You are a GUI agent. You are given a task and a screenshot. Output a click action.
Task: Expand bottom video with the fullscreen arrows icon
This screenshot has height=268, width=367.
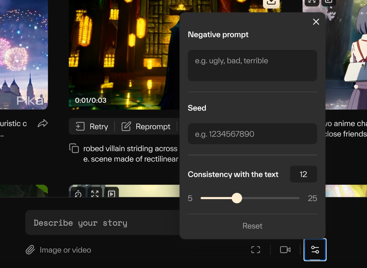click(95, 194)
